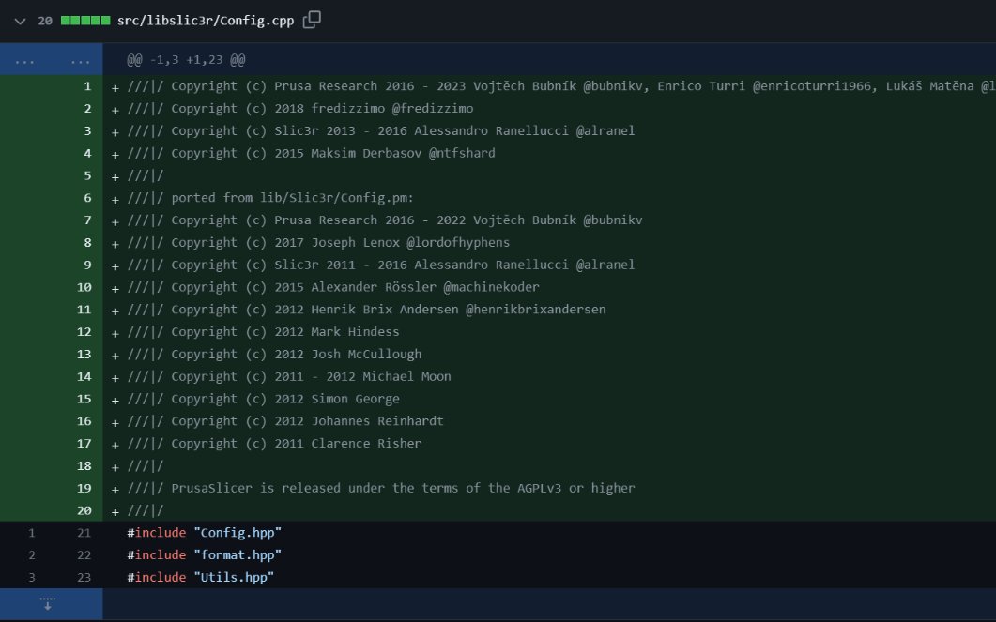
Task: Expand down hidden lines below line 23
Action: pyautogui.click(x=48, y=603)
